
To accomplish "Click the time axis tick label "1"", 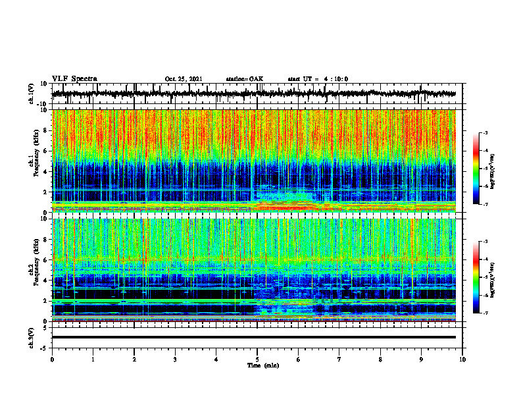I will pos(93,360).
